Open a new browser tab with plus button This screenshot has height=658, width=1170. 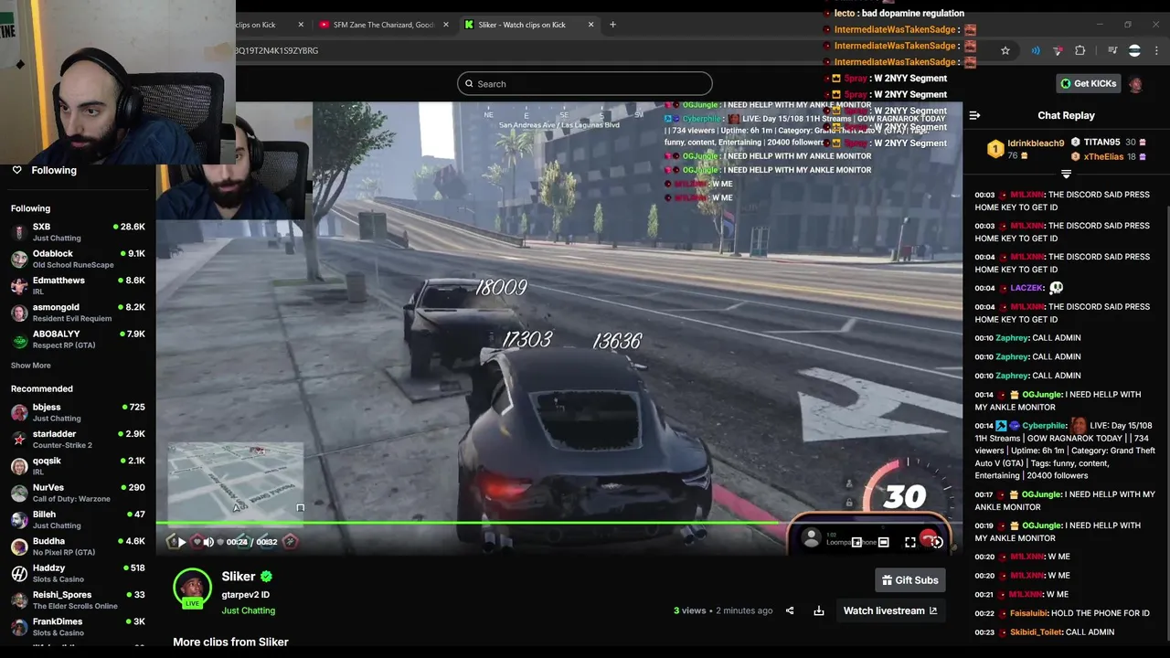click(x=612, y=25)
